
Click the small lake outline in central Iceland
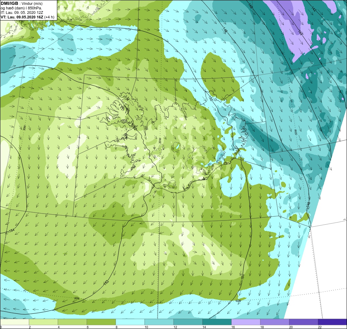(x=177, y=147)
